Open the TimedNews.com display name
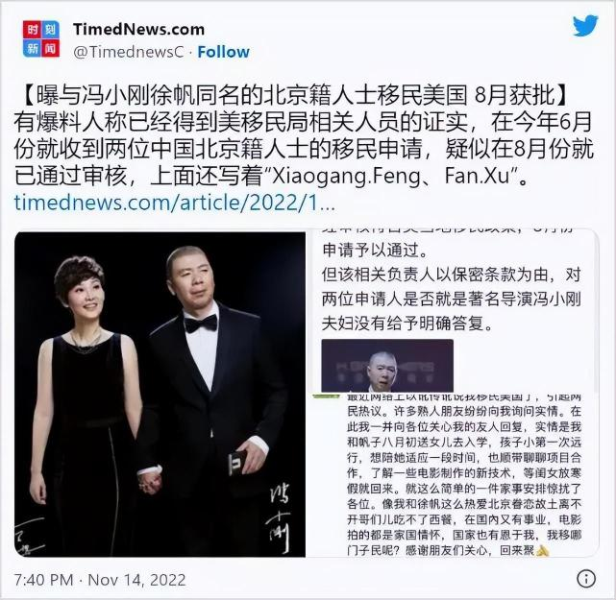This screenshot has height=600, width=616. pos(138,30)
